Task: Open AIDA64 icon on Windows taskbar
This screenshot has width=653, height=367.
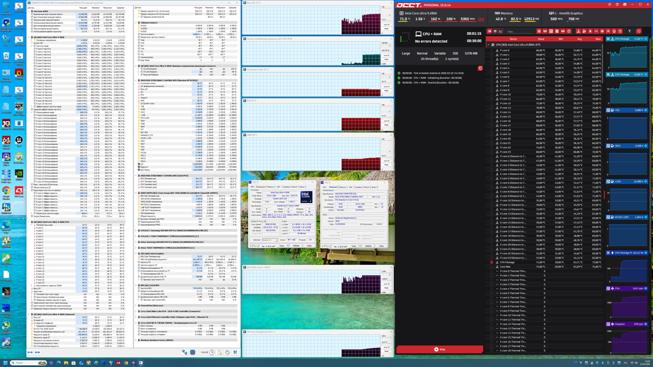Action: (x=118, y=363)
